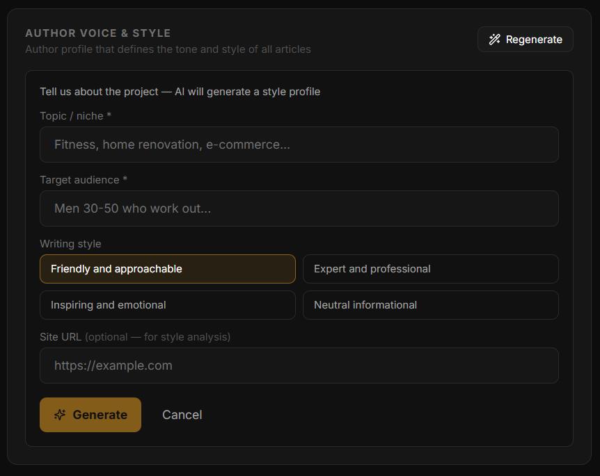This screenshot has height=476, width=600.
Task: Select Expert and professional writing style
Action: point(430,269)
